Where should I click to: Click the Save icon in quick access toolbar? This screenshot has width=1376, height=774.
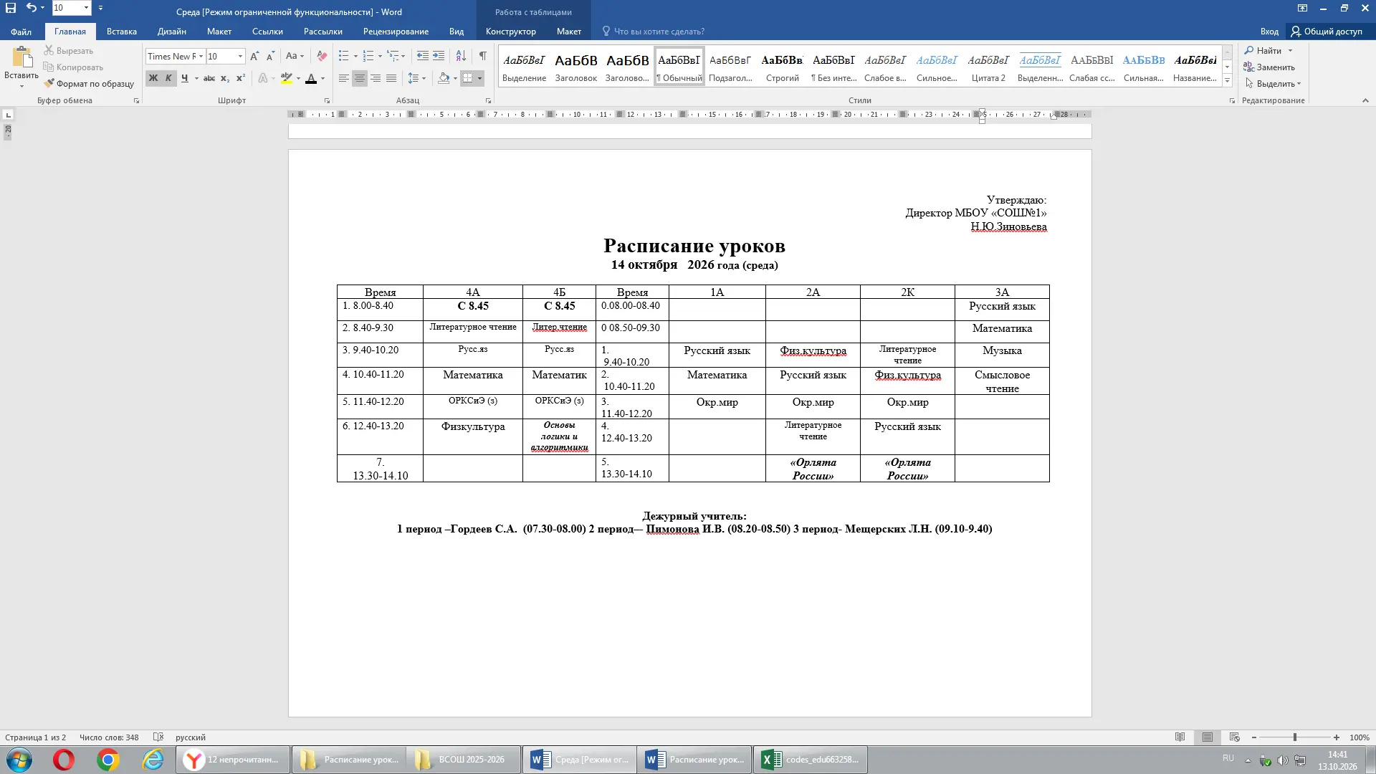click(11, 8)
